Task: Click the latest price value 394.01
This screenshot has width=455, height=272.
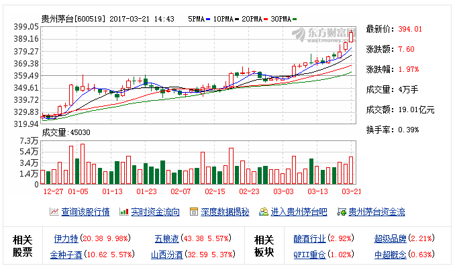Action: (x=410, y=29)
